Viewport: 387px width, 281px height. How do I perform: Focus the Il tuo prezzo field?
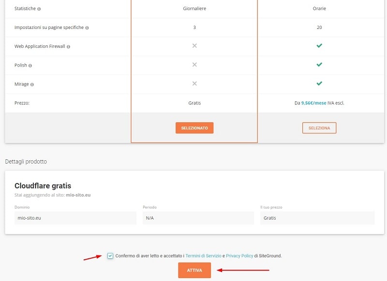pyautogui.click(x=317, y=218)
